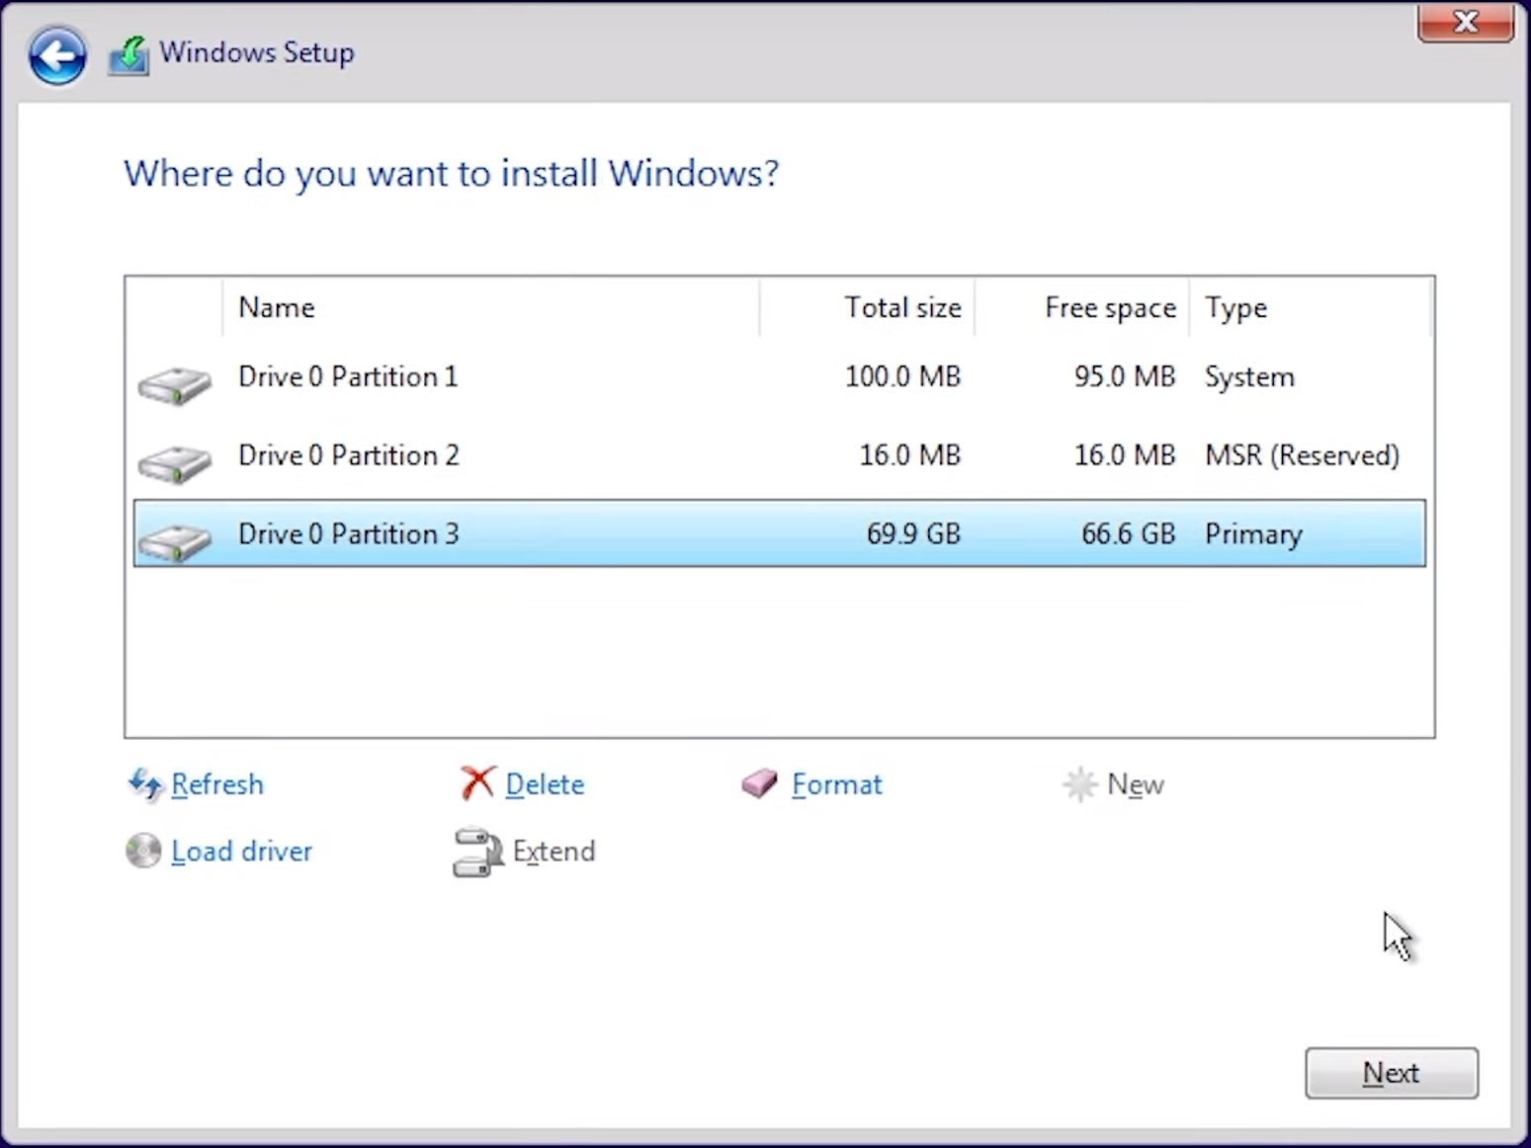The height and width of the screenshot is (1148, 1531).
Task: Click the Extend partition icon
Action: click(x=477, y=852)
